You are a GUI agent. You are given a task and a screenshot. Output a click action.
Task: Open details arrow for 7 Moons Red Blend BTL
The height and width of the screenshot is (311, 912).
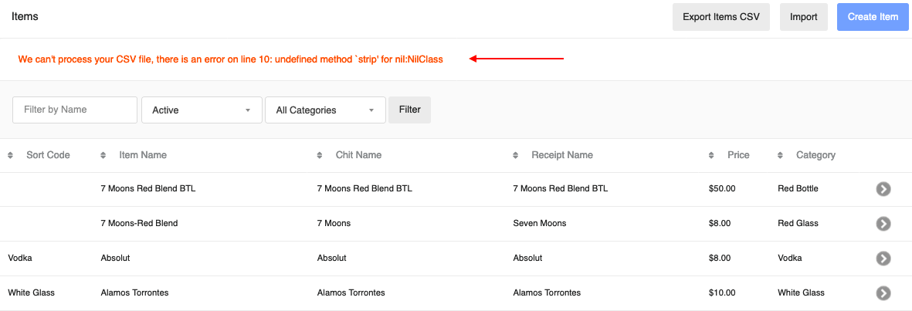click(883, 188)
